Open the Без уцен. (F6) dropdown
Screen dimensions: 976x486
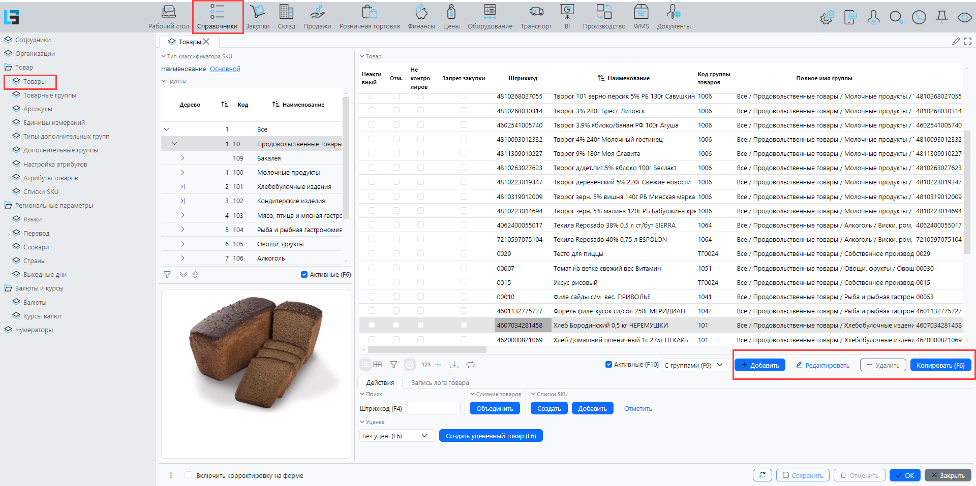pyautogui.click(x=396, y=436)
